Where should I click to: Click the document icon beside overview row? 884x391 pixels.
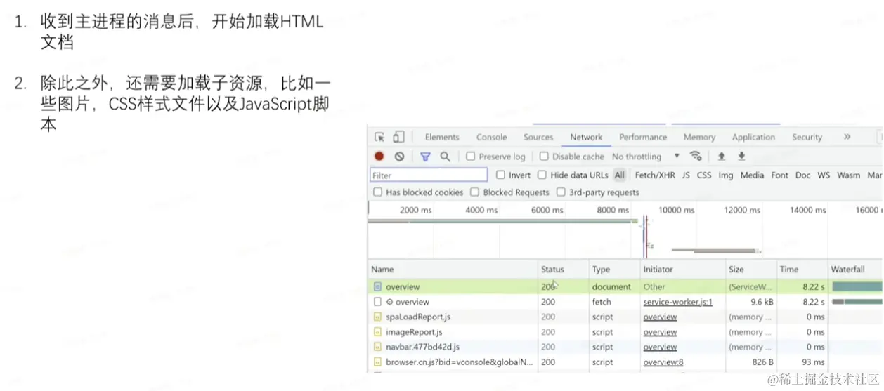click(377, 286)
